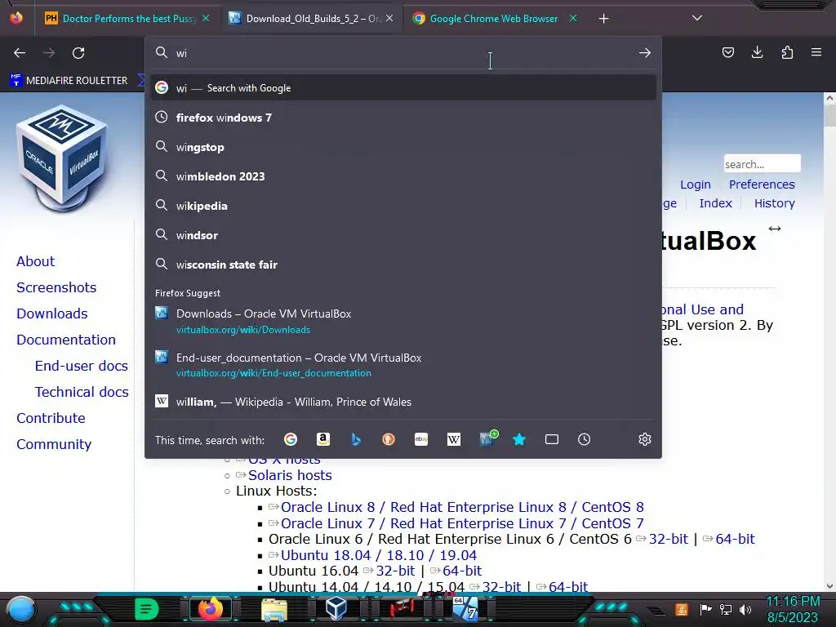Viewport: 836px width, 627px height.
Task: Open the network tray icon
Action: click(x=726, y=609)
